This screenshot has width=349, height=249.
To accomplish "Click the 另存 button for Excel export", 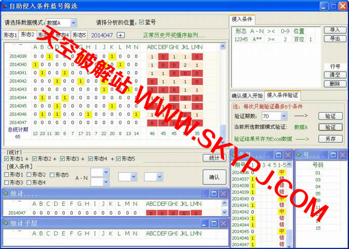I will click(x=330, y=138).
